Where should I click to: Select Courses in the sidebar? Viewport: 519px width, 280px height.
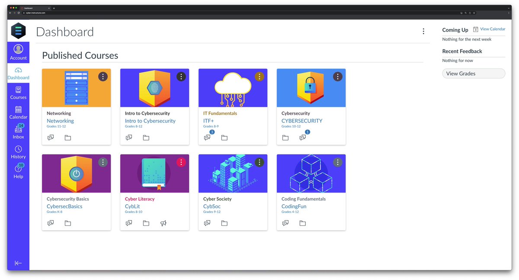pyautogui.click(x=18, y=93)
